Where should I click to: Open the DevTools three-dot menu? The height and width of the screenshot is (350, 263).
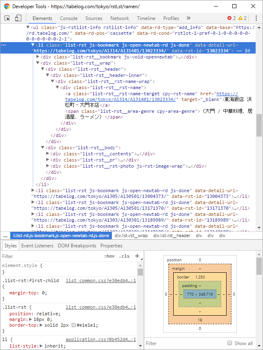tap(256, 18)
